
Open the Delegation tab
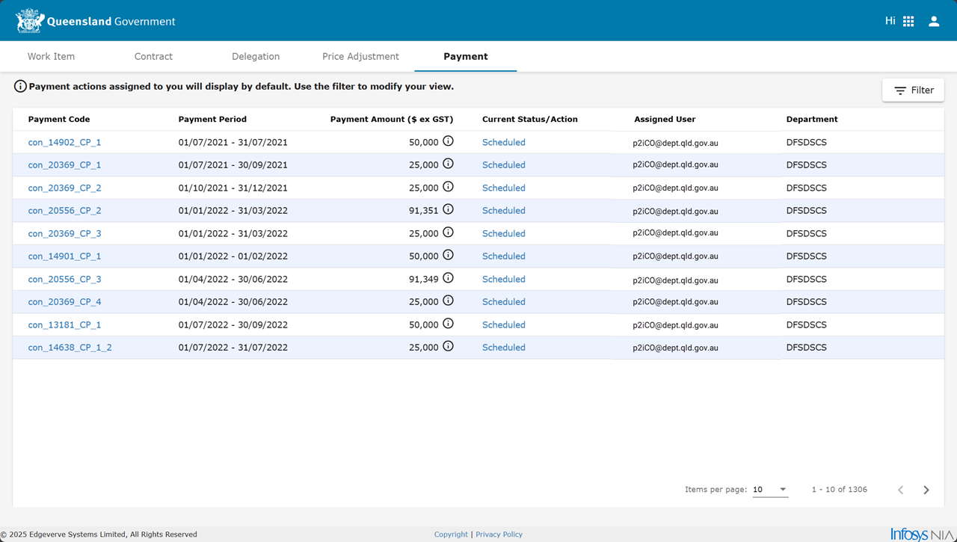pos(256,57)
